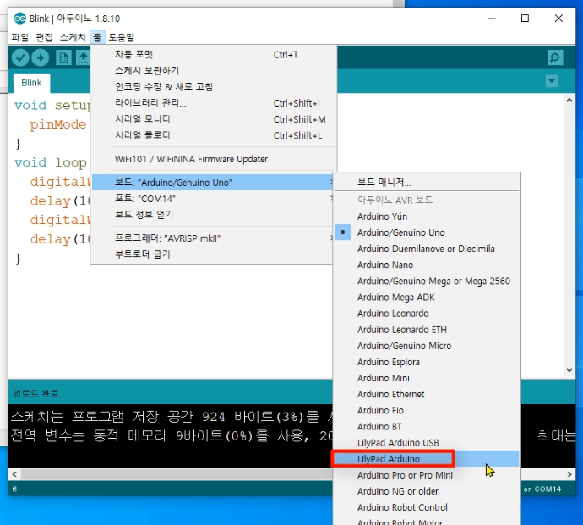Viewport: 583px width, 525px height.
Task: Select Arduino Ethernet board
Action: coord(427,395)
